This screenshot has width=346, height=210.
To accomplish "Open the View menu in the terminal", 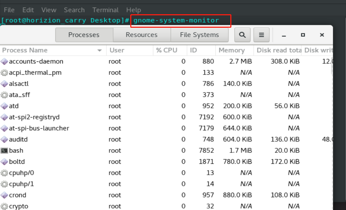I will pos(49,10).
